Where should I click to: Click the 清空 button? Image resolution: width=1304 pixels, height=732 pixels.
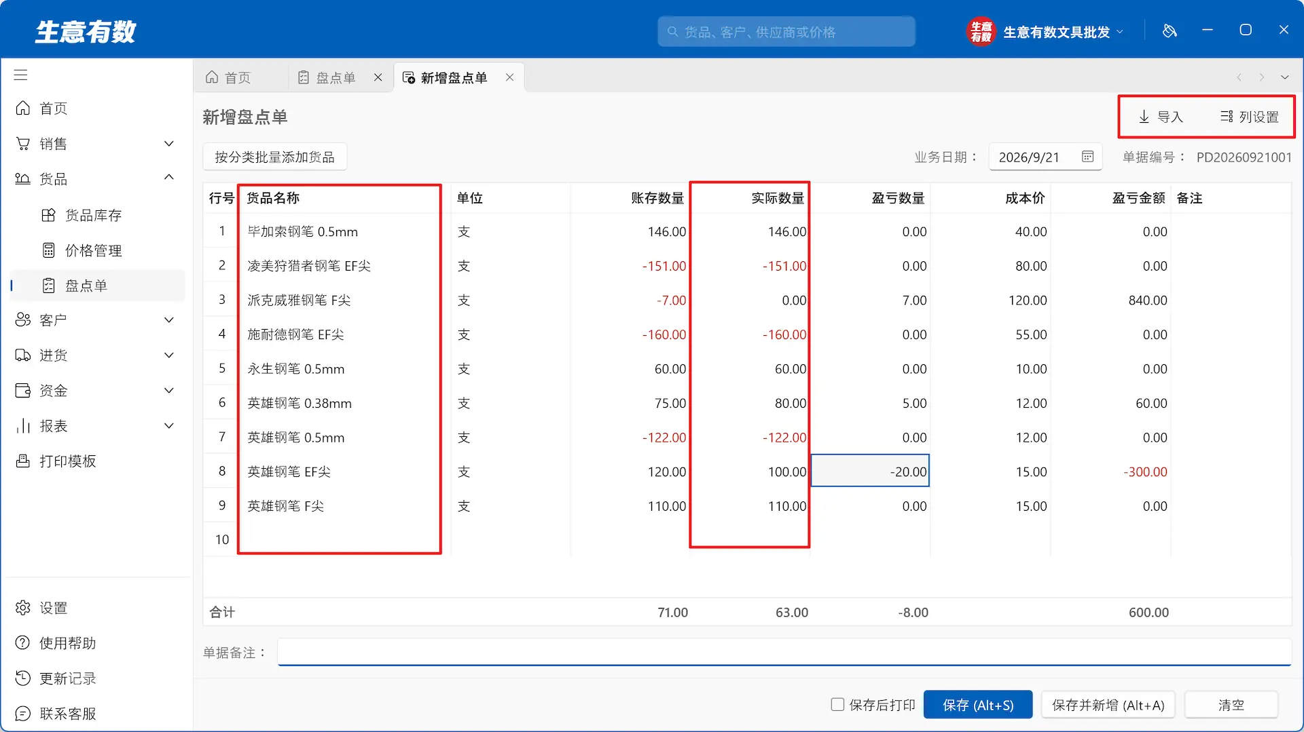(x=1231, y=705)
